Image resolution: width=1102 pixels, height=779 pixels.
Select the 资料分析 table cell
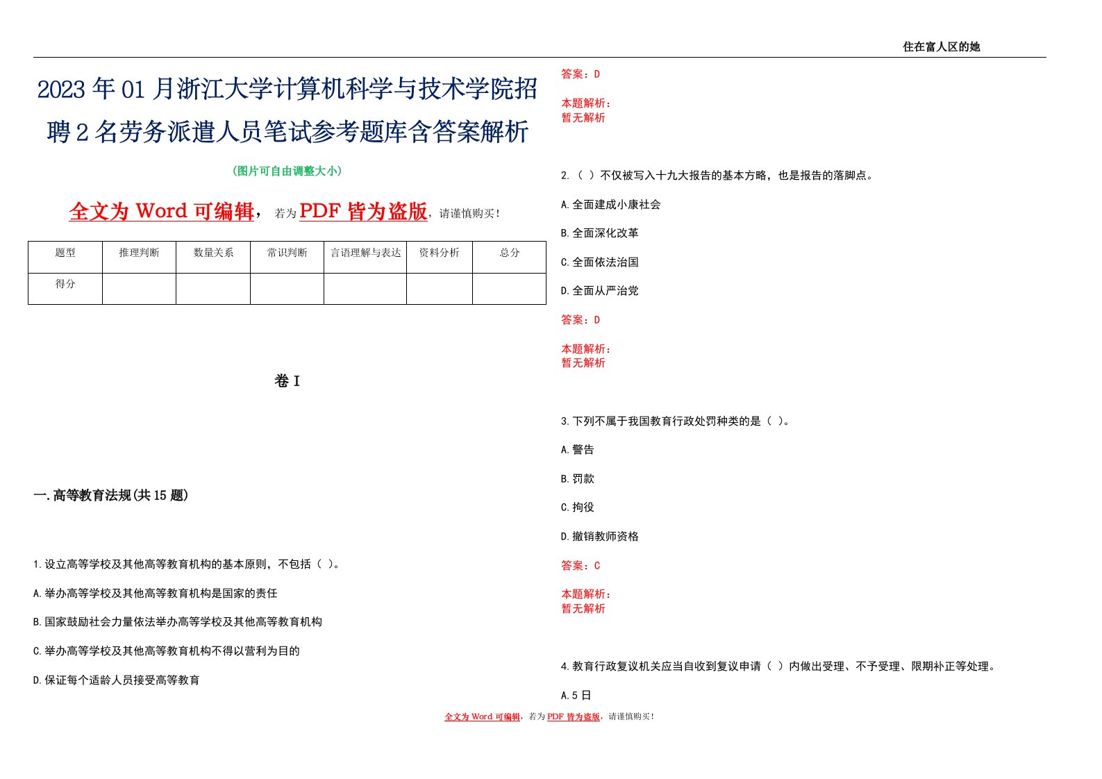click(440, 257)
